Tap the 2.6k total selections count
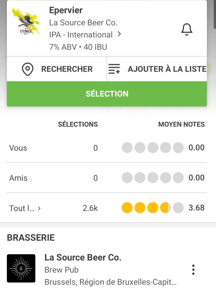Viewport: 216px width, 295px height. pyautogui.click(x=90, y=208)
